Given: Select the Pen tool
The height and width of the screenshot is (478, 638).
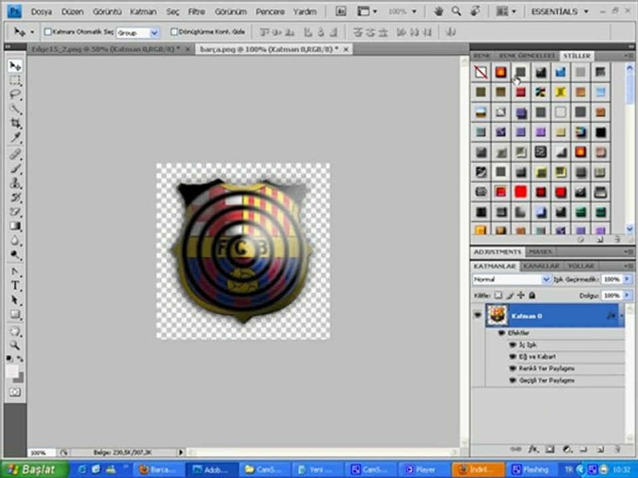Looking at the screenshot, I should pyautogui.click(x=15, y=272).
